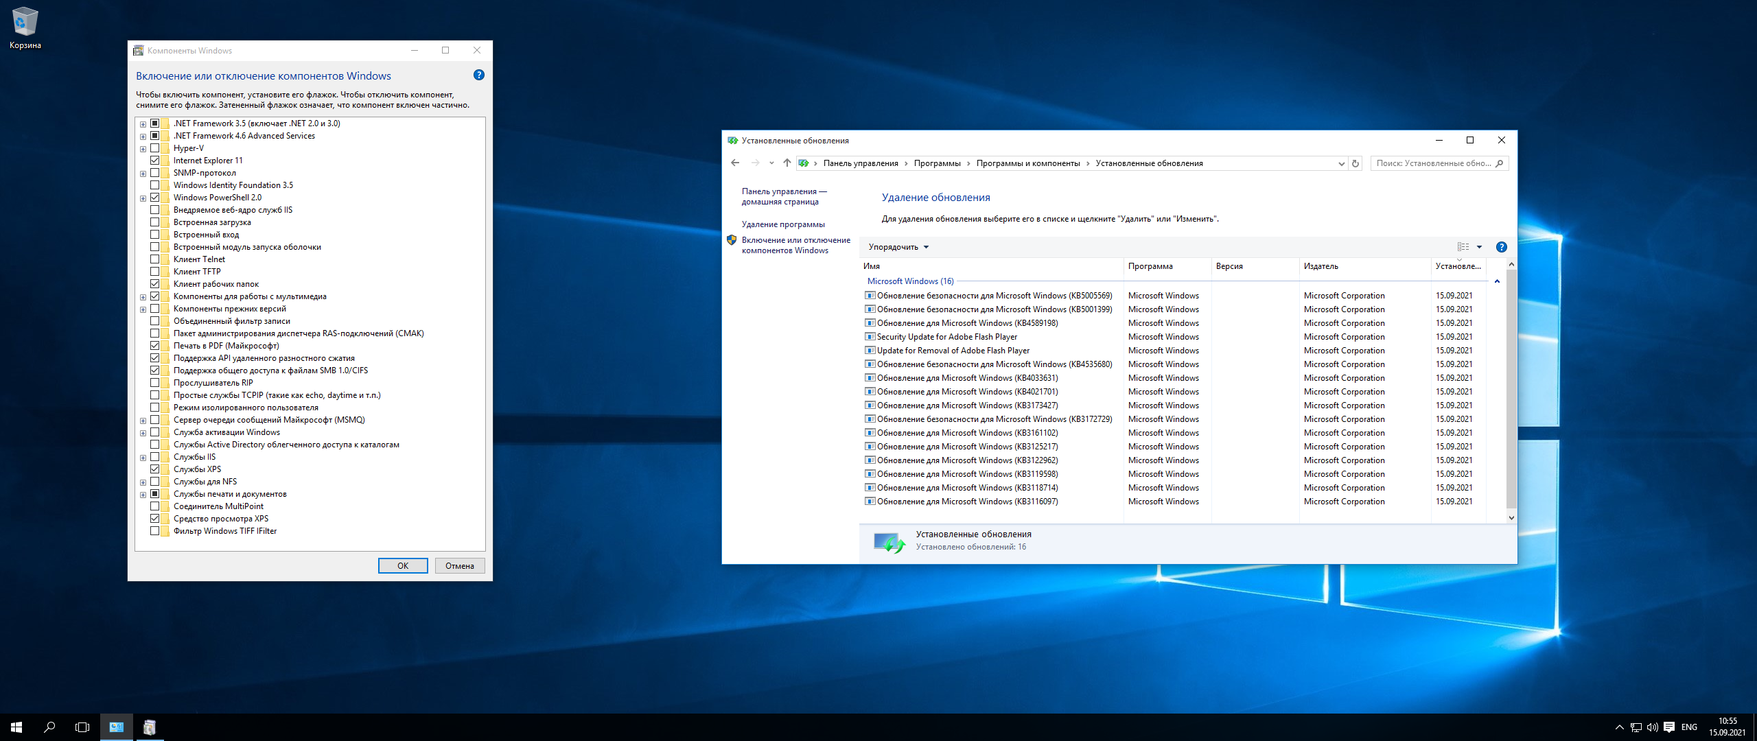Screen dimensions: 1757x741
Task: Open help in Windows Features dialog
Action: click(x=479, y=75)
